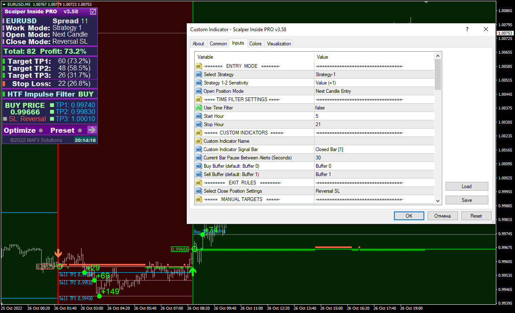
Task: Click the ab icon beside Custom Indicator Name
Action: 199,141
